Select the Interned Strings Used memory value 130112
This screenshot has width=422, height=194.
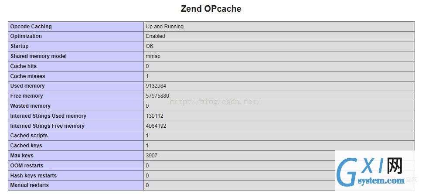click(154, 116)
